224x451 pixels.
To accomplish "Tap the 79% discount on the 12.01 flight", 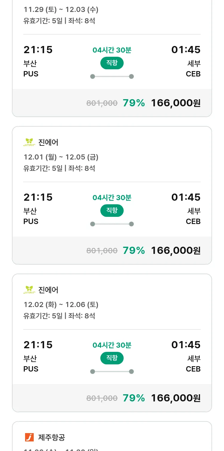I will (134, 251).
